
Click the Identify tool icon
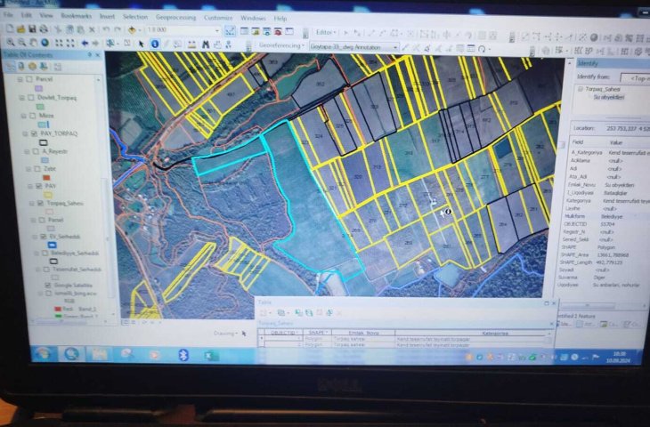(155, 43)
